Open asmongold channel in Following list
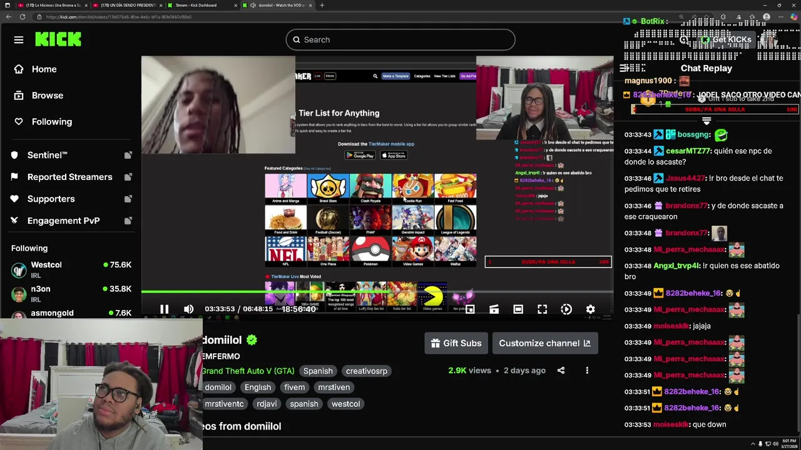This screenshot has width=801, height=450. [x=71, y=312]
